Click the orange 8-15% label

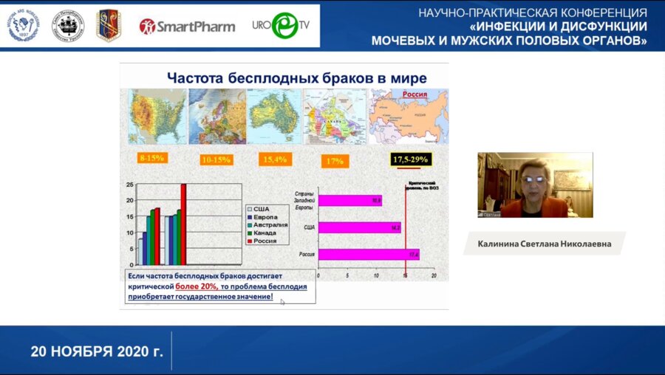tap(152, 158)
